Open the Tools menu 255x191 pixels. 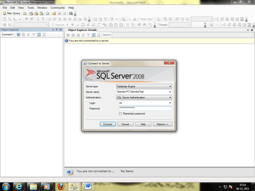(31, 7)
